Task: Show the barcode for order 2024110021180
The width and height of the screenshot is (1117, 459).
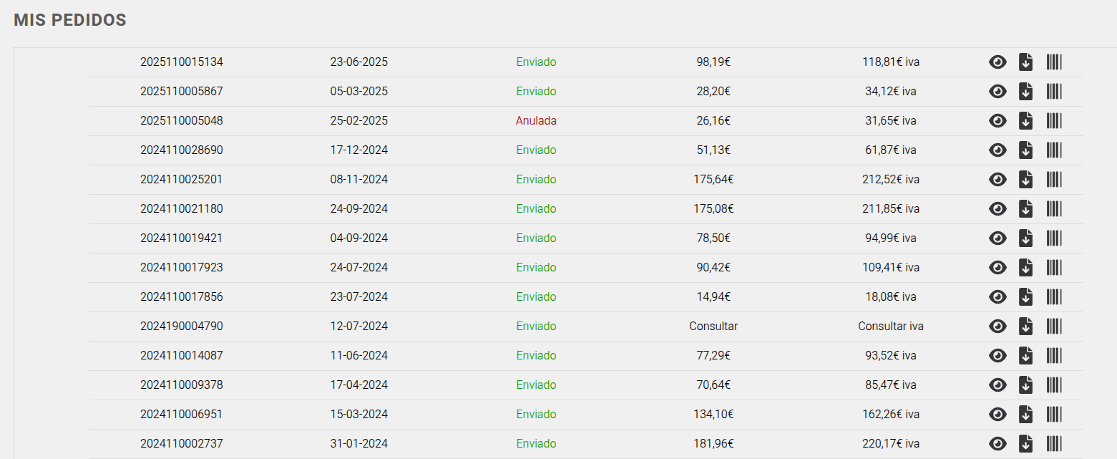Action: pos(1054,209)
